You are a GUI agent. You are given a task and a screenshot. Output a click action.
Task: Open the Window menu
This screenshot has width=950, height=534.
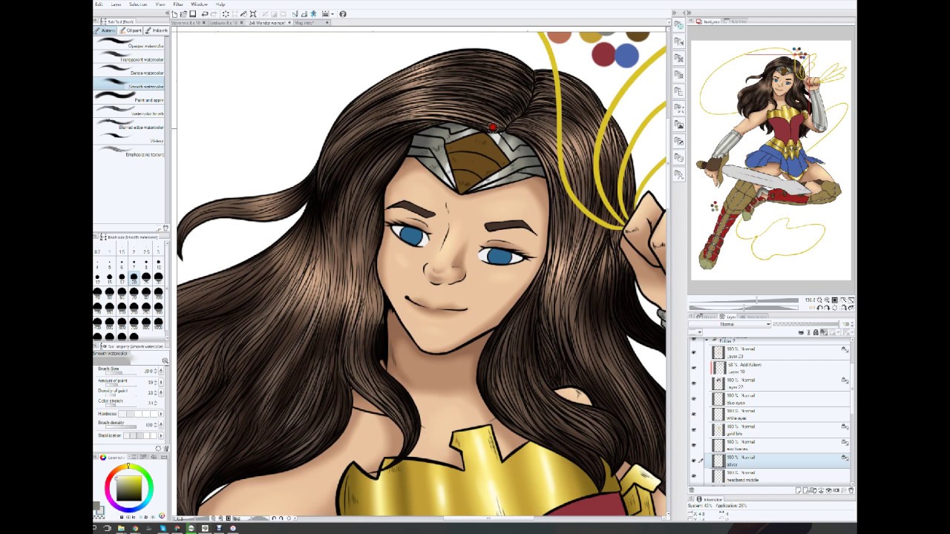click(x=199, y=4)
